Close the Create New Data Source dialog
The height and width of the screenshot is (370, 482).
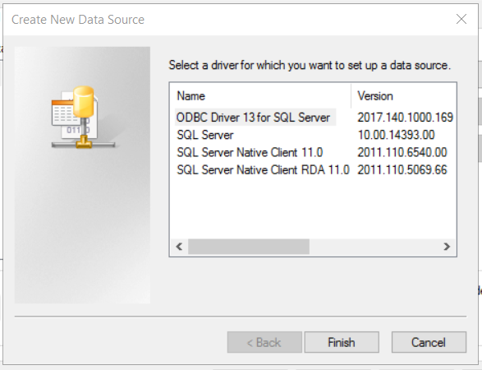point(461,19)
